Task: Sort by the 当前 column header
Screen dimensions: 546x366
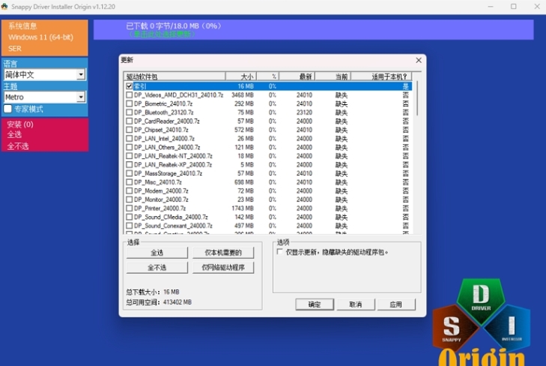Action: tap(333, 76)
